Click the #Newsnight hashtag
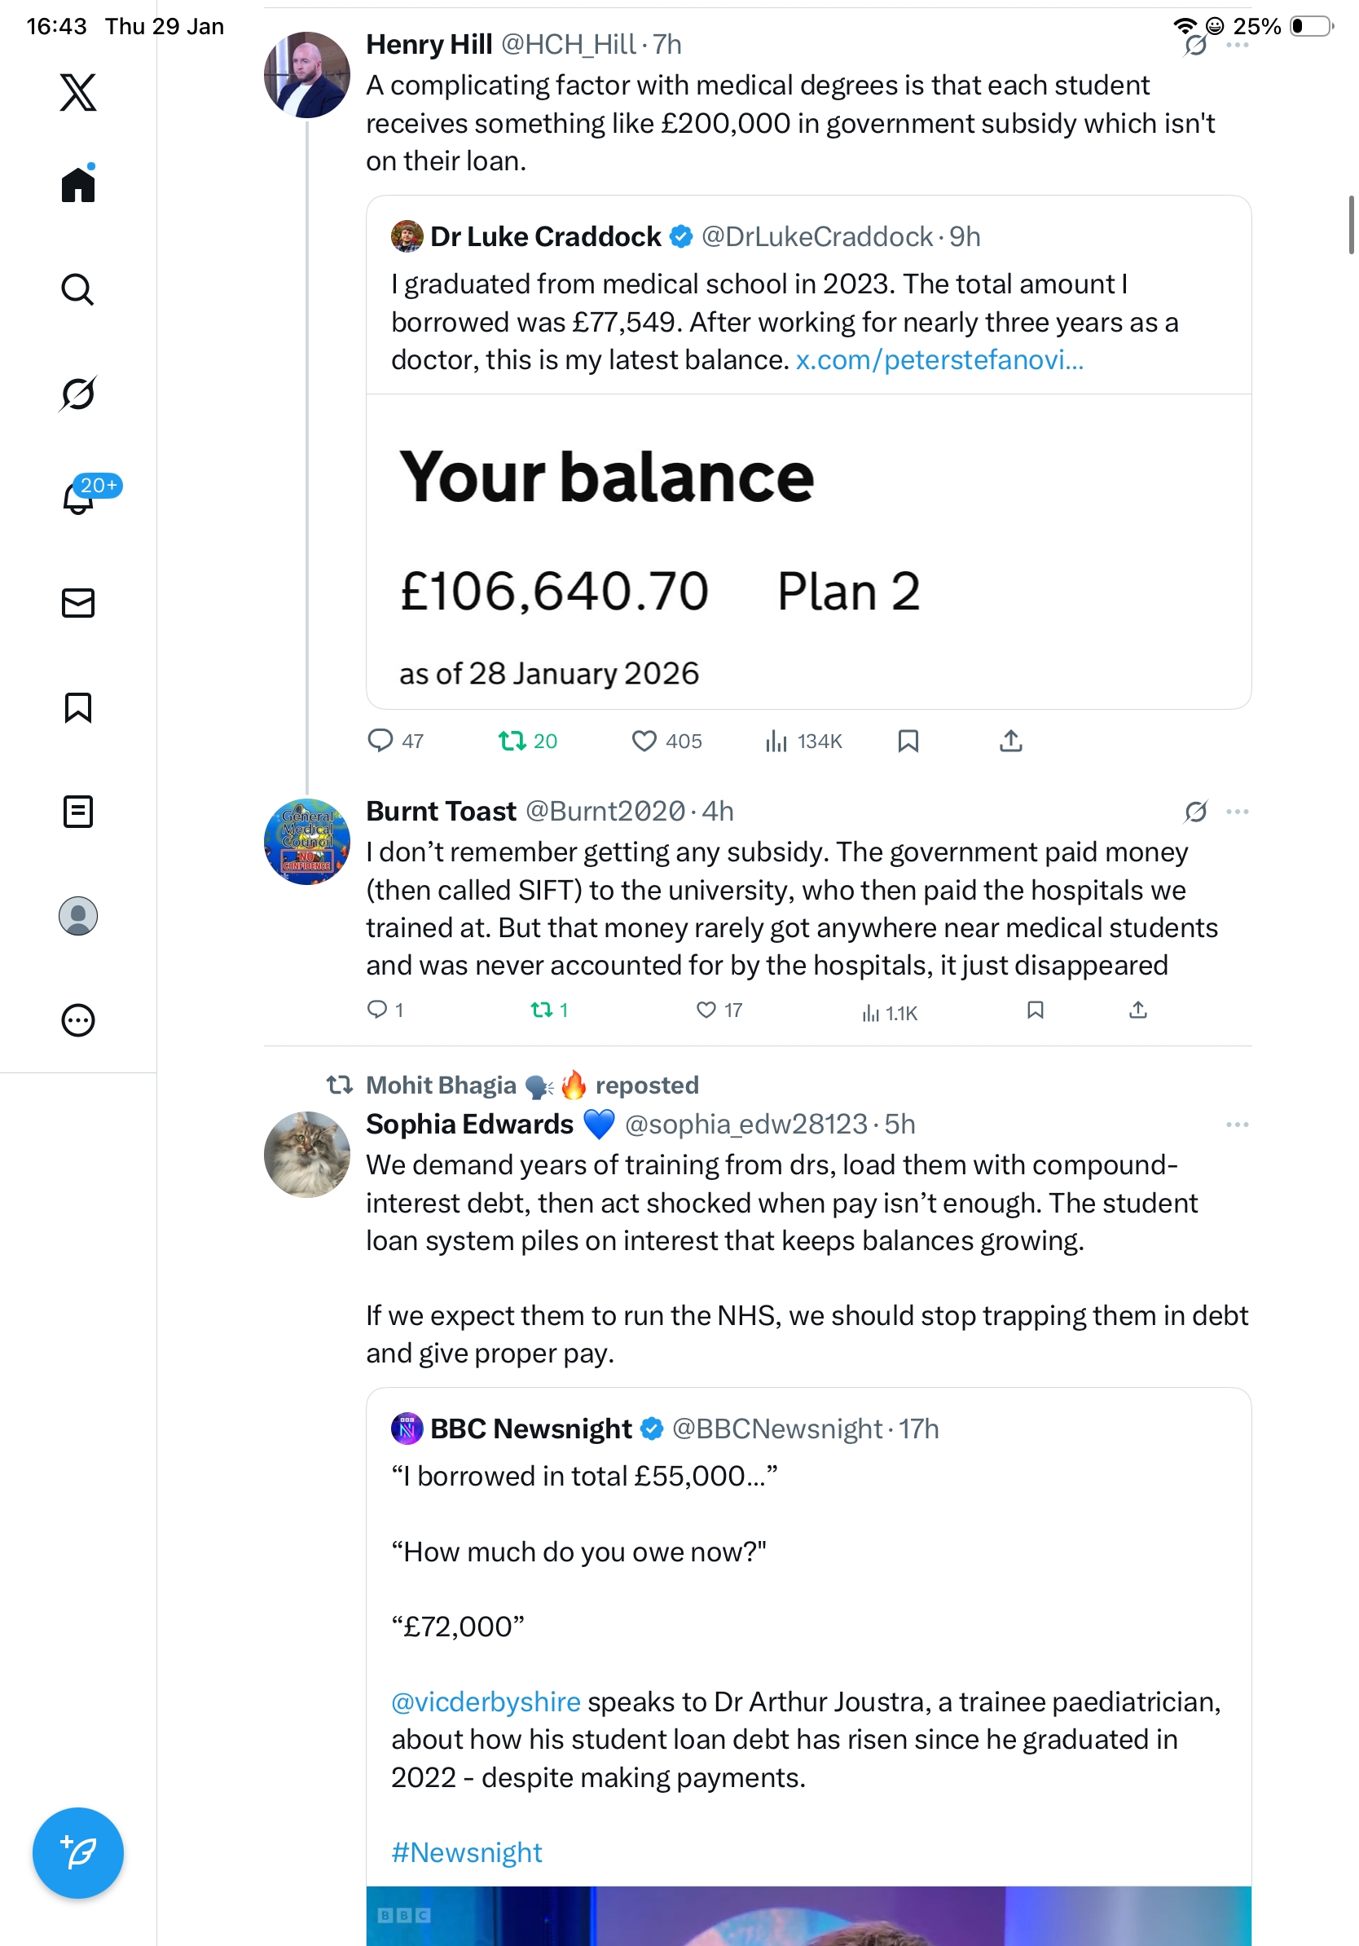The width and height of the screenshot is (1359, 1946). point(466,1852)
